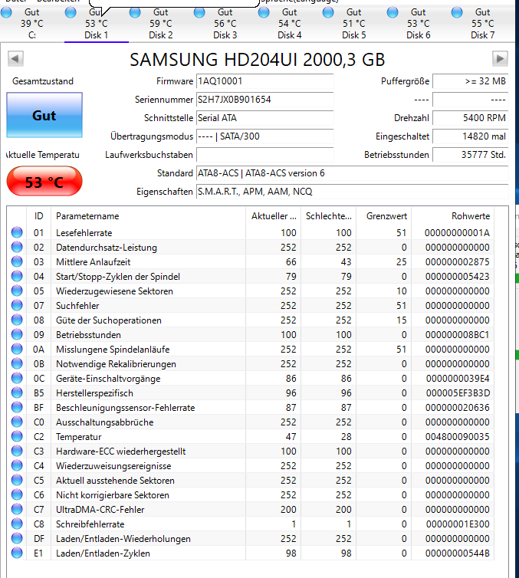Click status icon of Laden/Entladen-Wiederholungen row
The width and height of the screenshot is (519, 578).
17,538
